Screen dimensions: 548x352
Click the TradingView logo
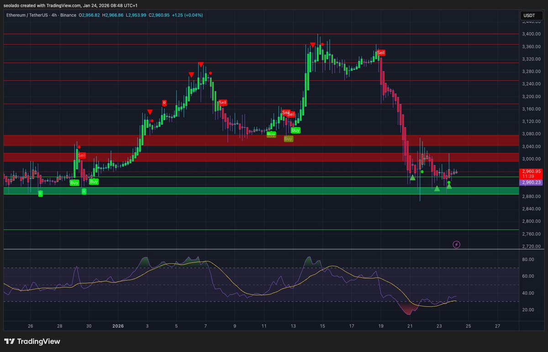[32, 341]
